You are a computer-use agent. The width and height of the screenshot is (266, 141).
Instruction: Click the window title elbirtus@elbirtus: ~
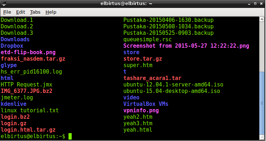click(127, 3)
